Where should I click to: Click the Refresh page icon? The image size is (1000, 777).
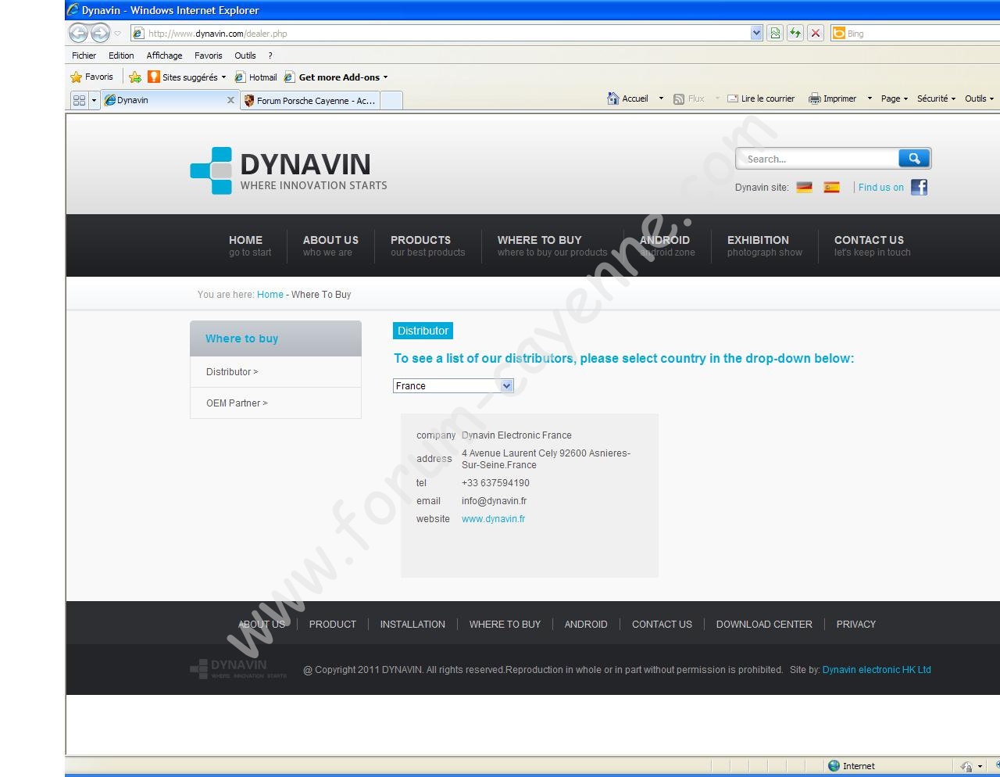[795, 33]
